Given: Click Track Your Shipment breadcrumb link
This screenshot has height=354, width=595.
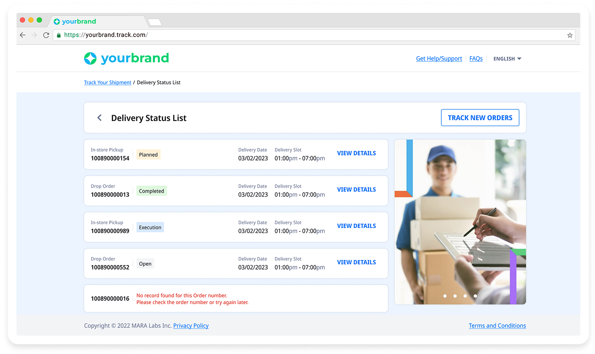Looking at the screenshot, I should point(107,83).
